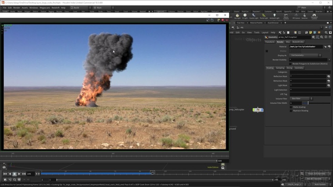The width and height of the screenshot is (333, 187).
Task: Enable the Raytrace Shading checkbox
Action: point(291,111)
